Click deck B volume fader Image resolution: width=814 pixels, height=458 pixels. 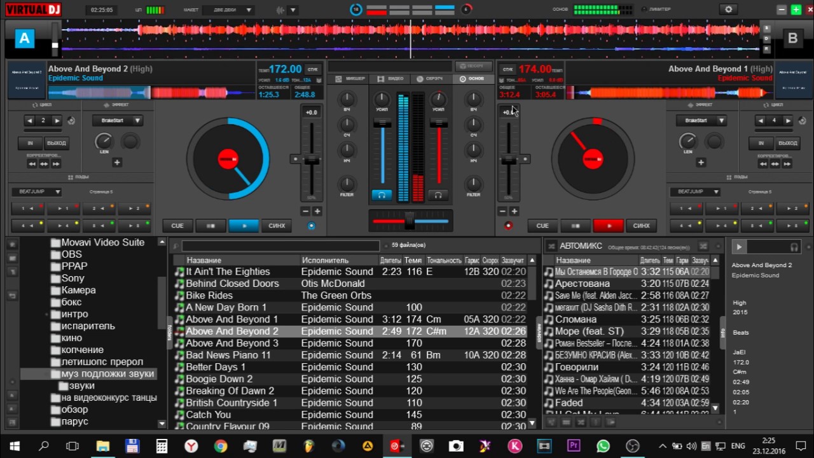pyautogui.click(x=438, y=122)
